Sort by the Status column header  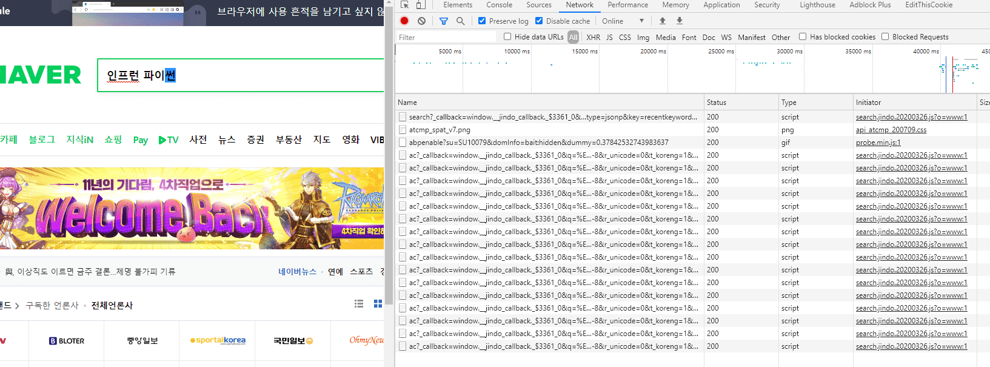click(741, 103)
